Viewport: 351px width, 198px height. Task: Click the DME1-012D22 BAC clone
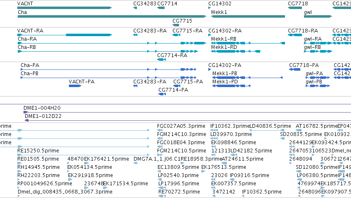(43, 116)
